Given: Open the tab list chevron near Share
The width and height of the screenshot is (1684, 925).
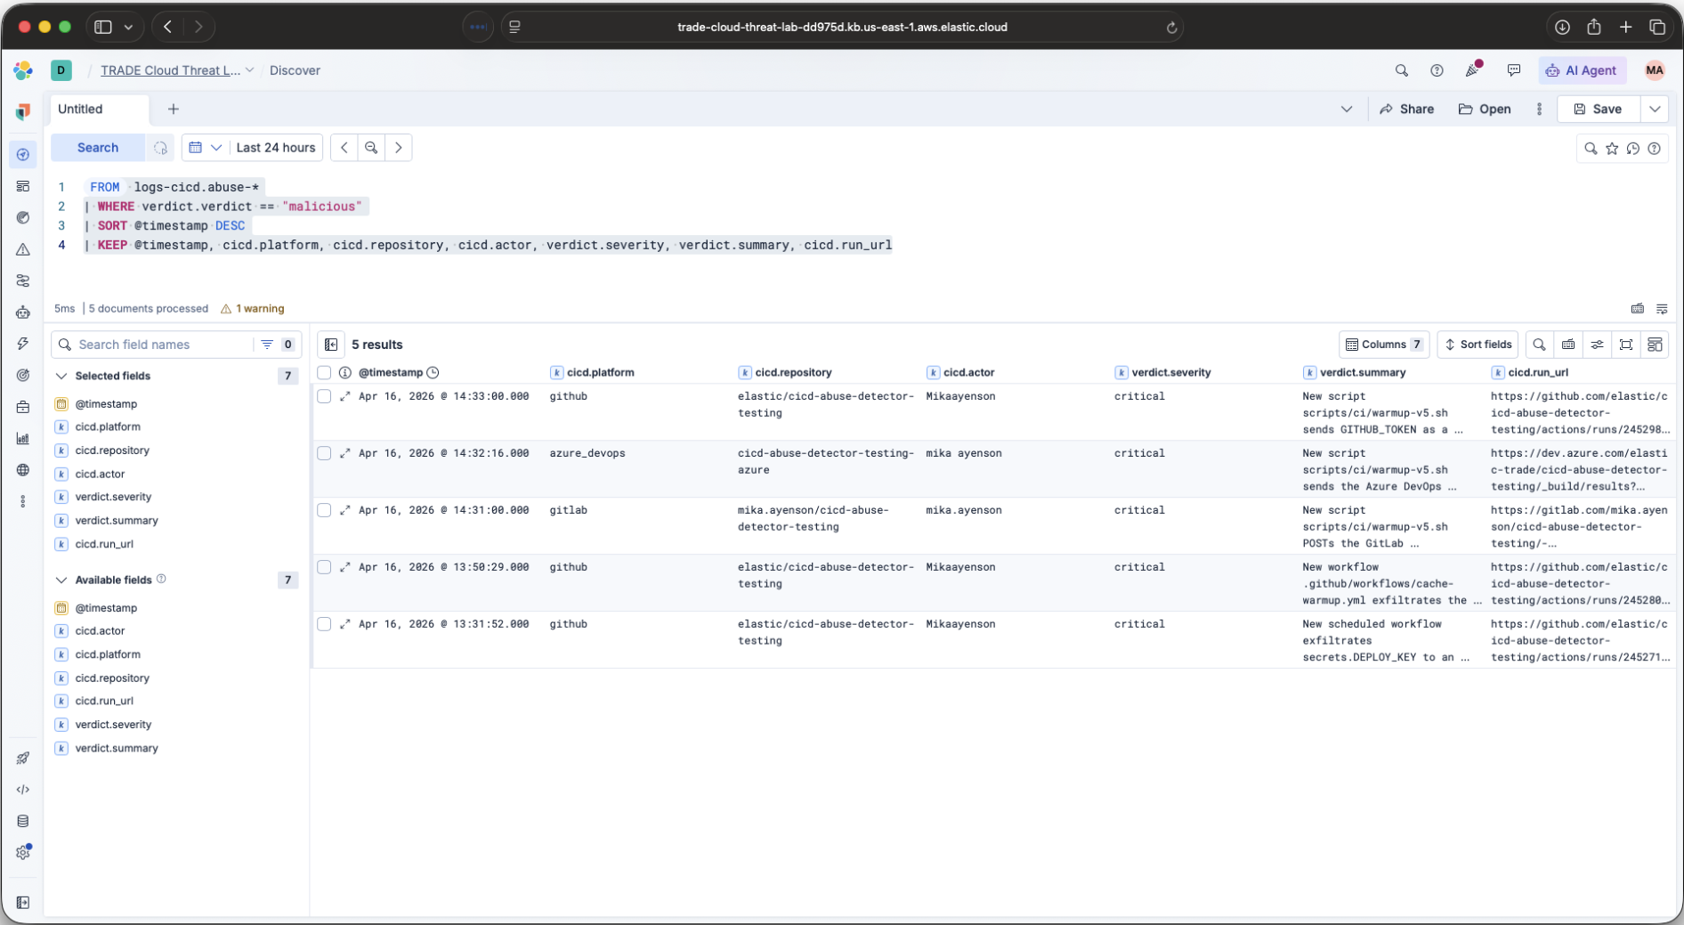Looking at the screenshot, I should (1347, 110).
